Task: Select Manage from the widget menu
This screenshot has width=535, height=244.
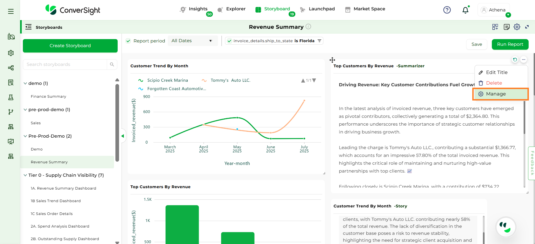Action: click(496, 94)
